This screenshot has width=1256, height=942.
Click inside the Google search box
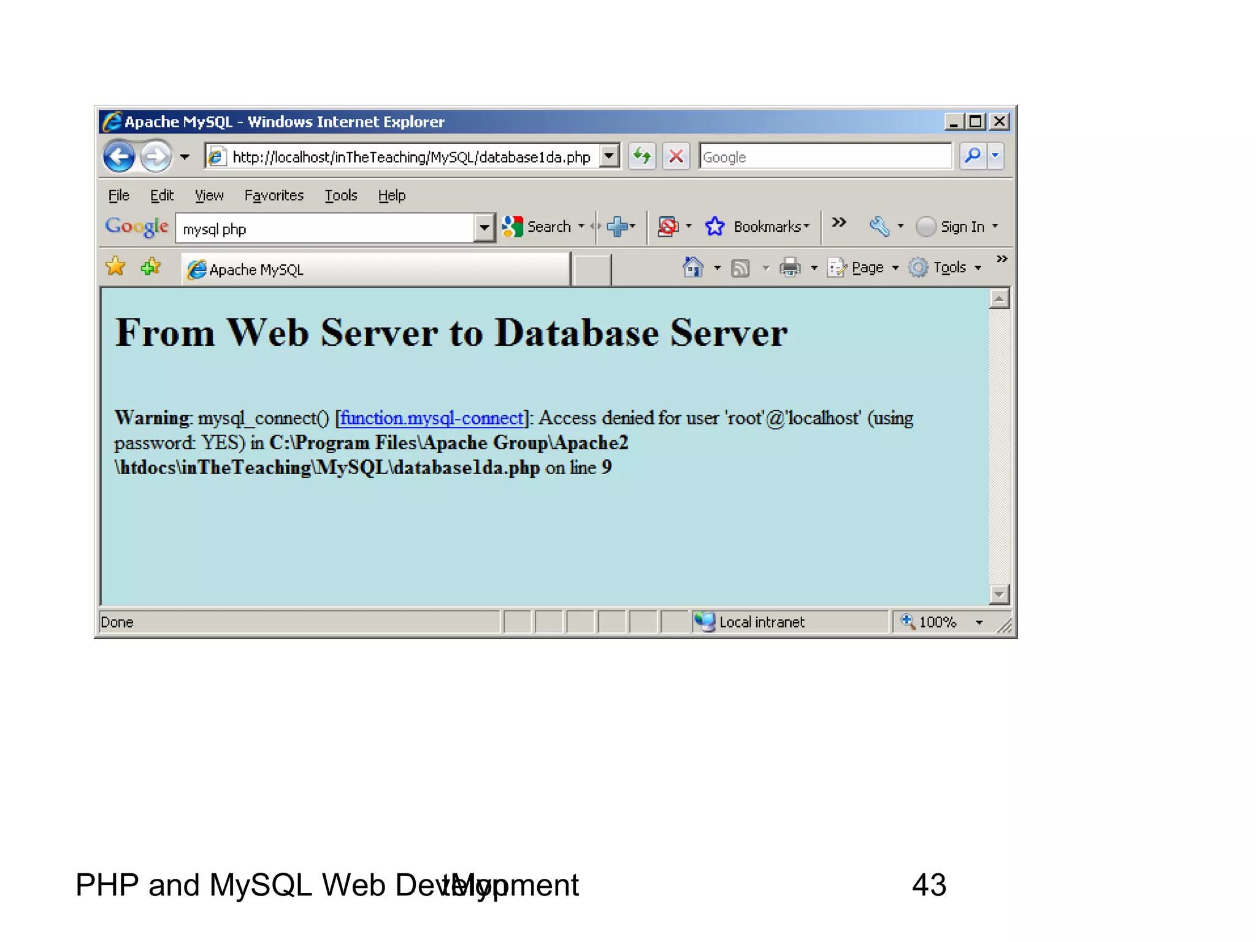[825, 157]
